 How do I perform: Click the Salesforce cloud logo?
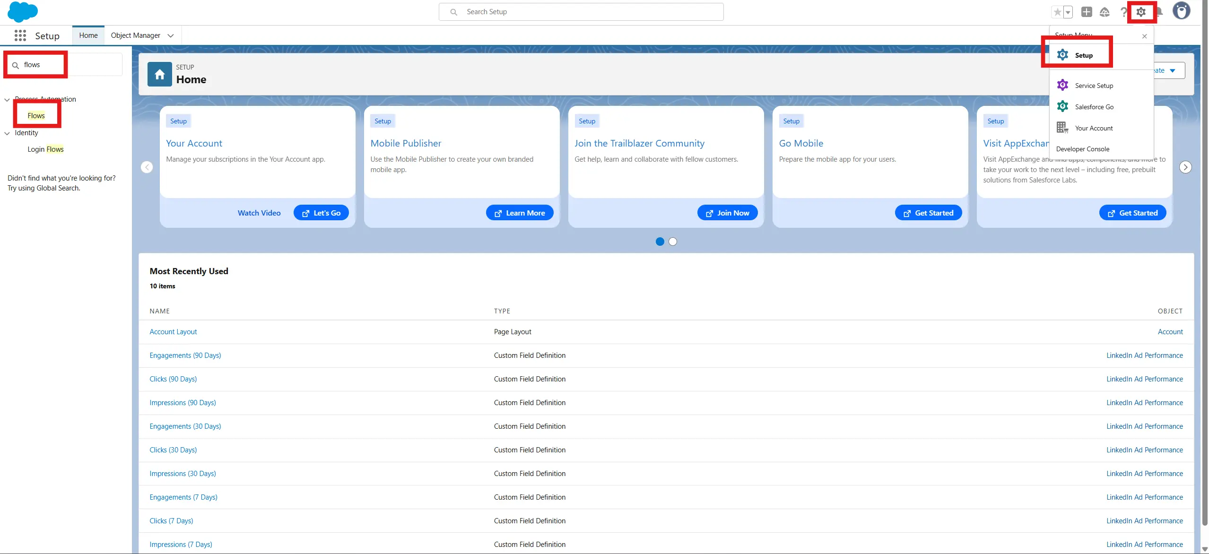(22, 11)
